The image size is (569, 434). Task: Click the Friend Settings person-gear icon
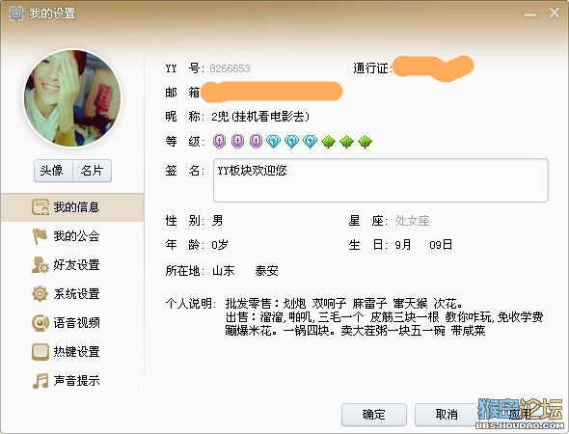40,265
